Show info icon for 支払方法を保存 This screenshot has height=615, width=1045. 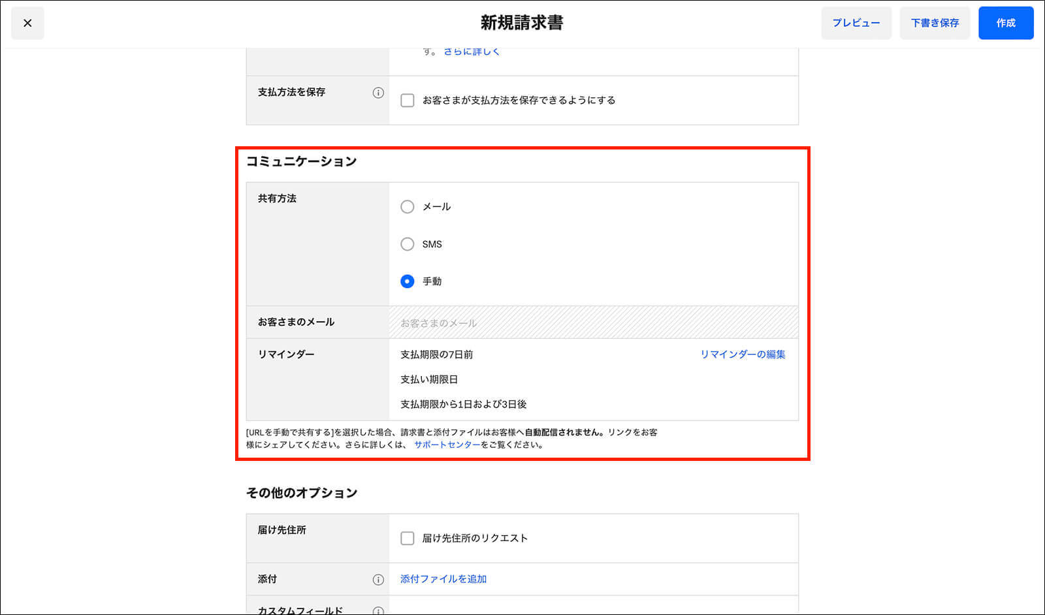pyautogui.click(x=378, y=93)
